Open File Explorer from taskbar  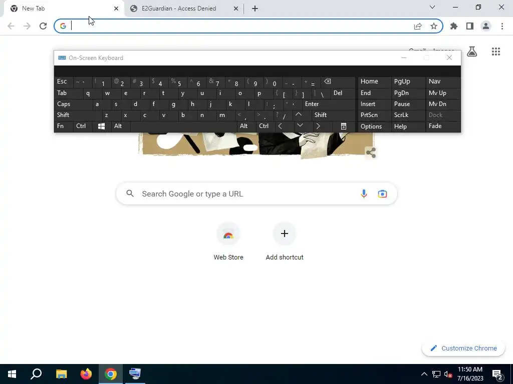(x=61, y=374)
